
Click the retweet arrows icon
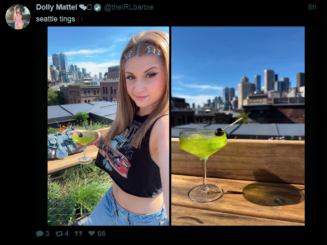point(59,234)
